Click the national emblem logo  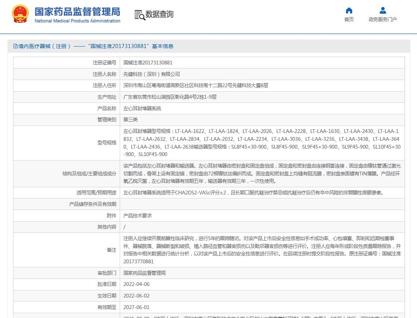click(x=20, y=14)
